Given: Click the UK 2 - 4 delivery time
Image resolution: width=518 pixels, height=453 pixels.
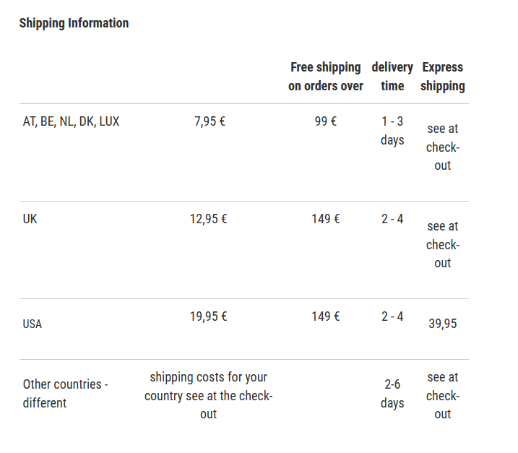Looking at the screenshot, I should (392, 219).
